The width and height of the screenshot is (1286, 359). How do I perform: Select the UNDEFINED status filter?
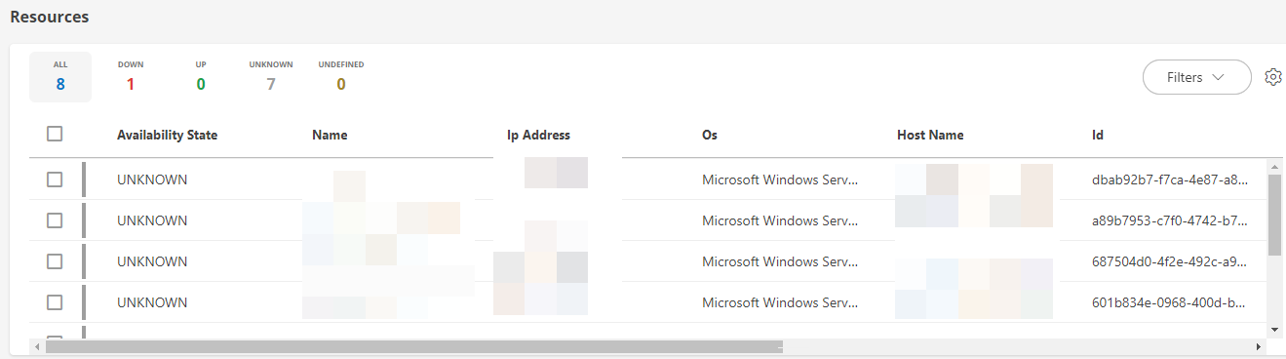coord(341,77)
